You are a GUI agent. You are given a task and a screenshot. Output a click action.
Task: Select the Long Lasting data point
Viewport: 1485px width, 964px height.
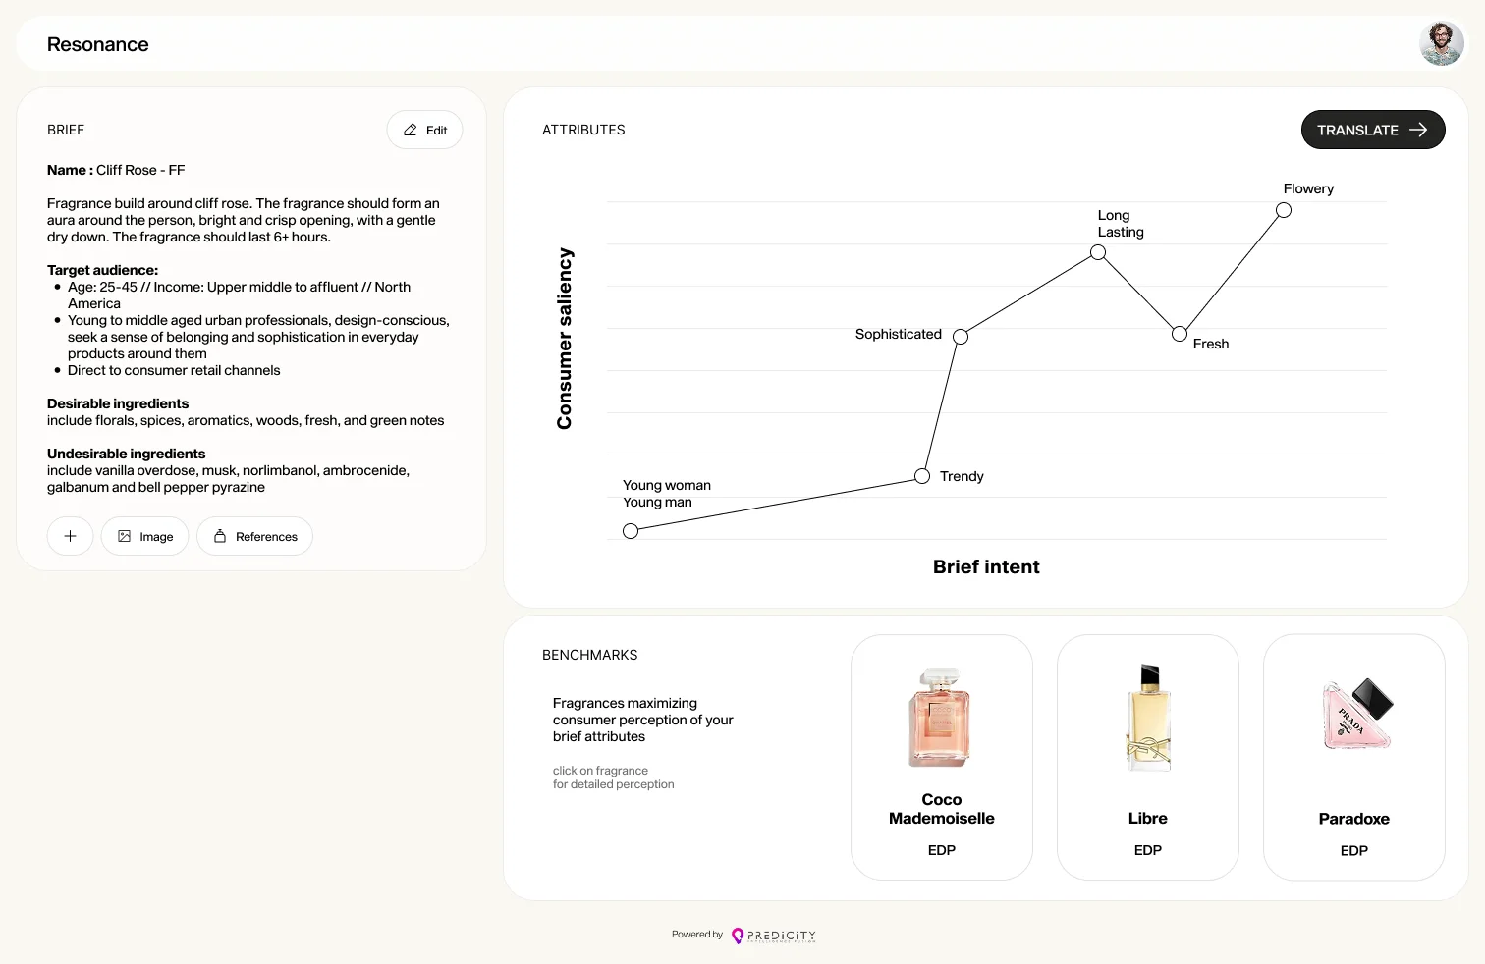pyautogui.click(x=1098, y=252)
